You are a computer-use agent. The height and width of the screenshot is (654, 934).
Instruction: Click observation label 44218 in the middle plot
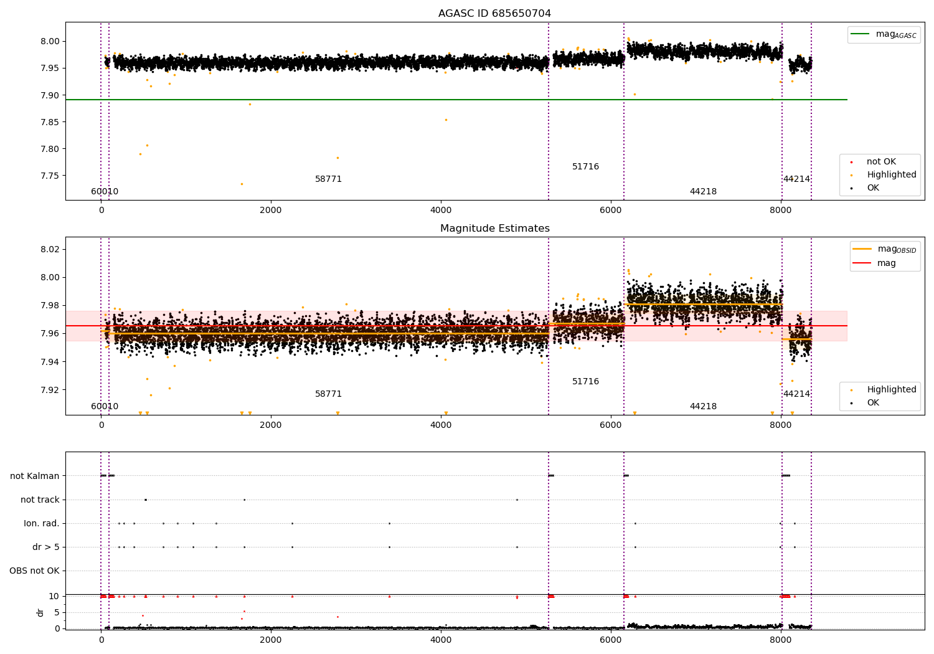click(703, 407)
